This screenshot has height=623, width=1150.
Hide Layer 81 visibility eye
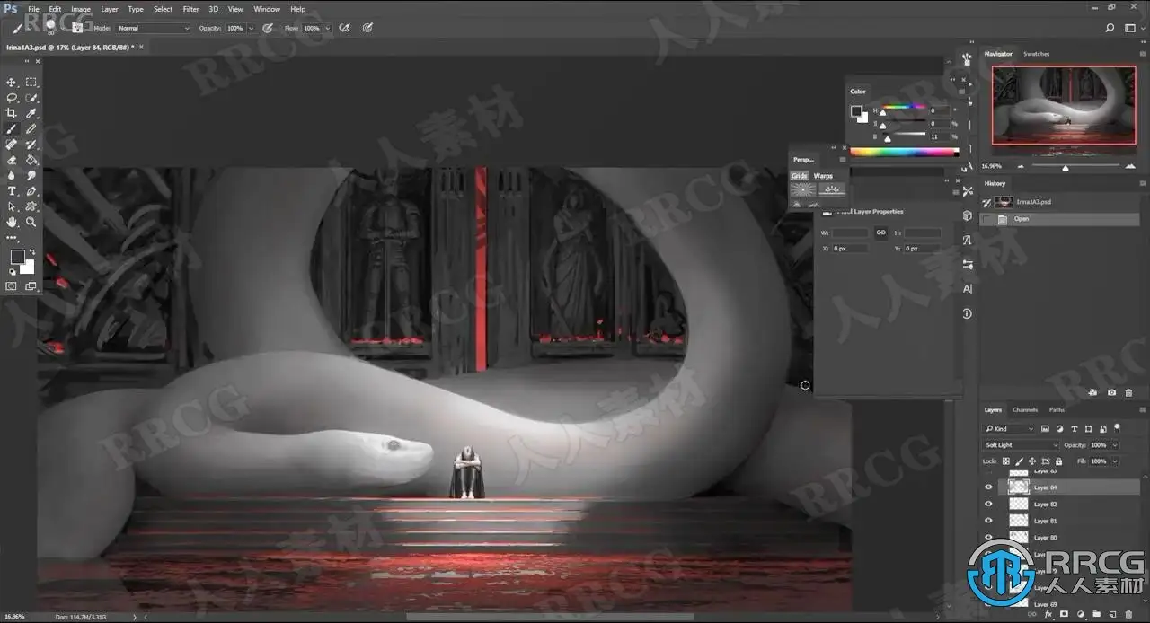tap(989, 521)
